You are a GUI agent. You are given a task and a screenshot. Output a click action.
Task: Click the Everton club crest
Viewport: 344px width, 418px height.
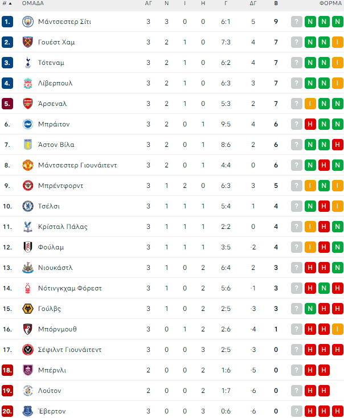pyautogui.click(x=27, y=411)
